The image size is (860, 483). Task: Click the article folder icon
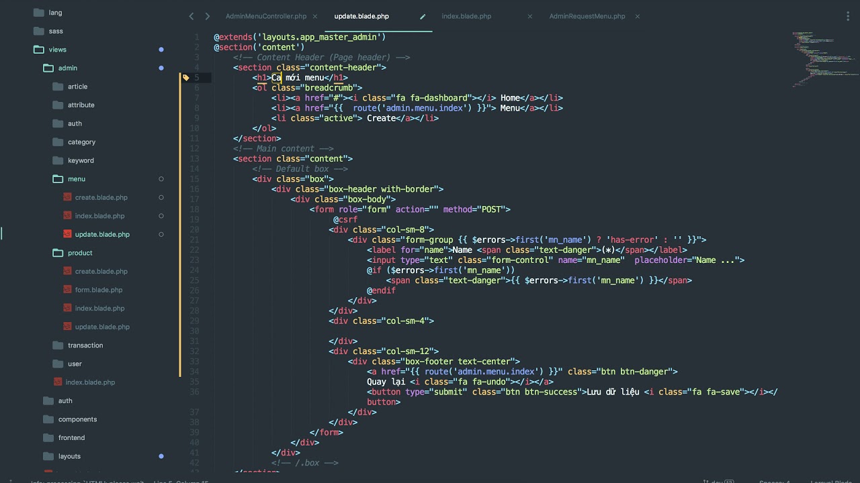coord(57,87)
